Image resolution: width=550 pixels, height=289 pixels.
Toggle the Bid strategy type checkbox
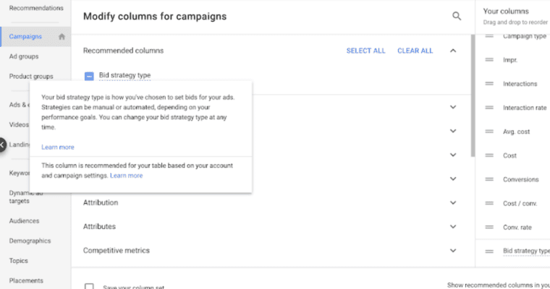click(x=89, y=75)
